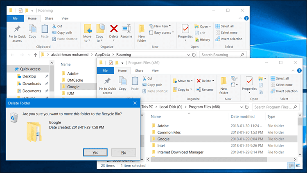The width and height of the screenshot is (307, 173).
Task: Click Cut scissors icon in Program Files ribbon
Action: [x=144, y=78]
